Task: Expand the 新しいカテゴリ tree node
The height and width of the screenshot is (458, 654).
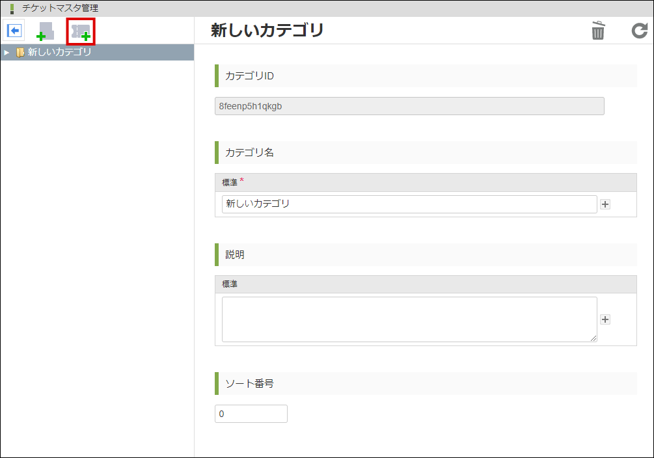Action: coord(7,51)
